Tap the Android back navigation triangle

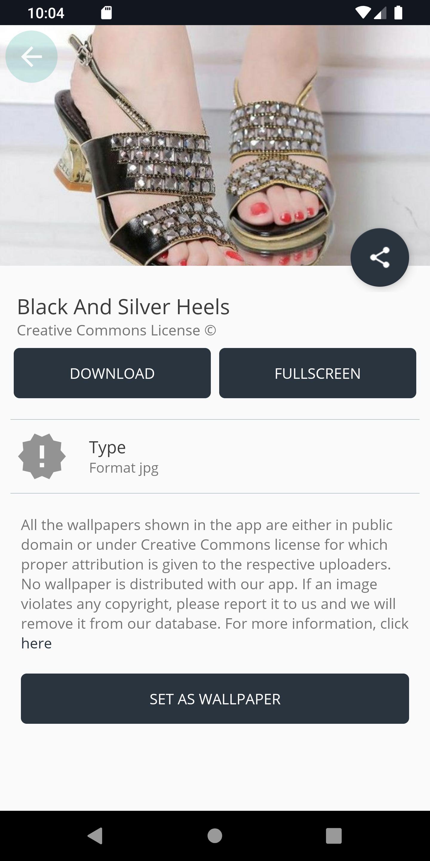pyautogui.click(x=95, y=836)
